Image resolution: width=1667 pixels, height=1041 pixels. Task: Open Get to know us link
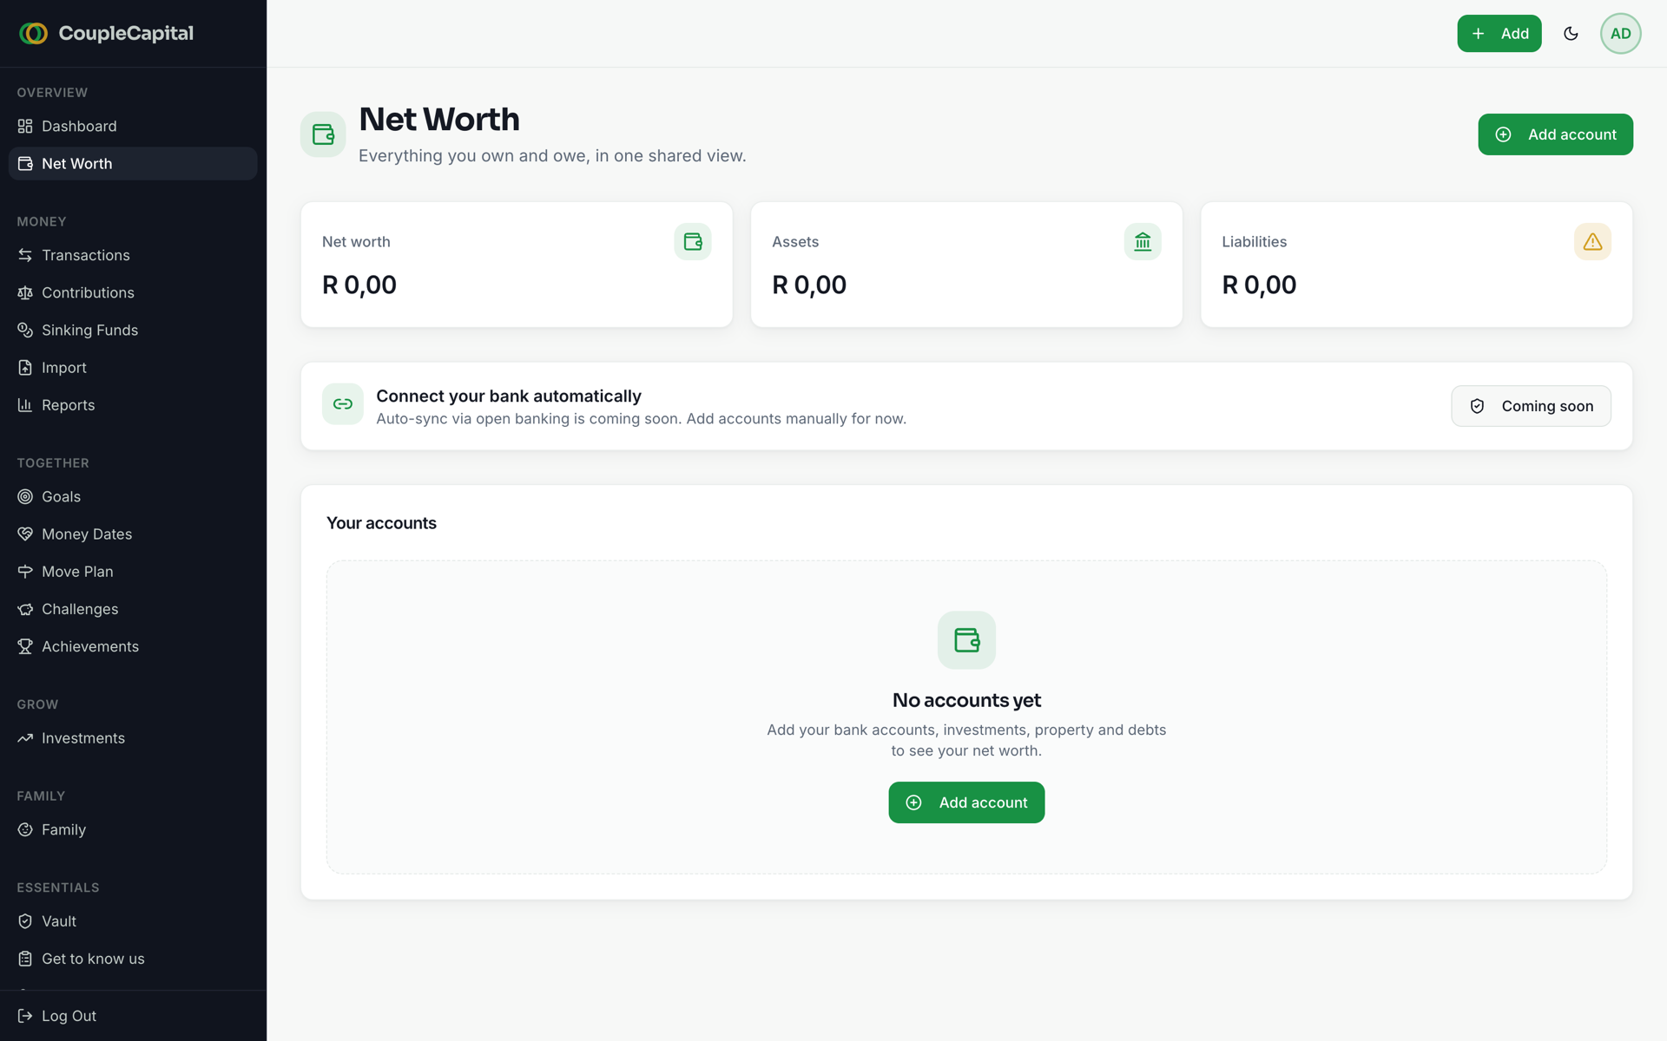pyautogui.click(x=133, y=959)
